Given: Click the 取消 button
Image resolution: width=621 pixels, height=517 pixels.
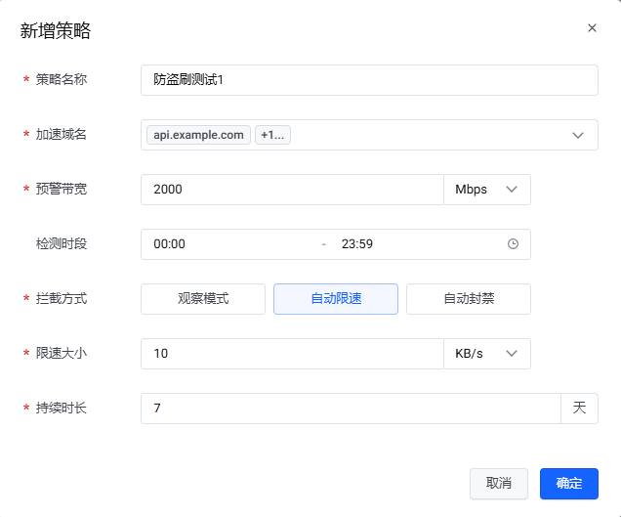Looking at the screenshot, I should (x=499, y=484).
